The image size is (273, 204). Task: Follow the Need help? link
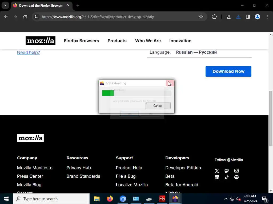(28, 52)
